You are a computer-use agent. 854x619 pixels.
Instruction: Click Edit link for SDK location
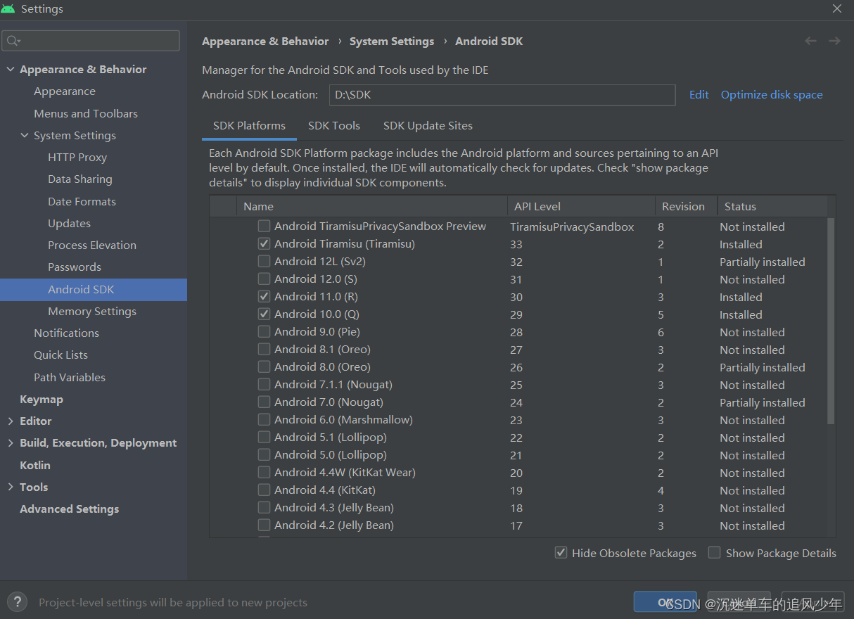699,95
